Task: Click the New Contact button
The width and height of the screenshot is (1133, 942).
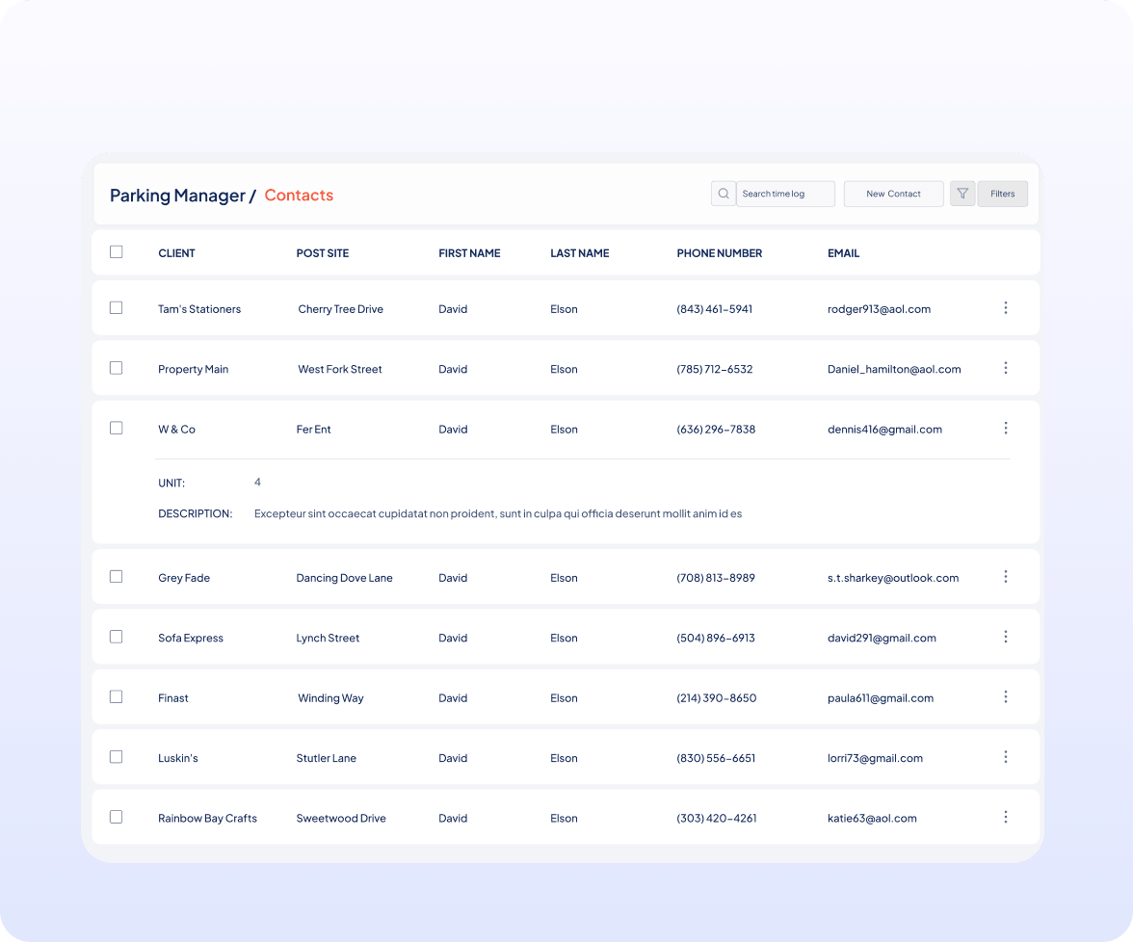Action: point(893,194)
